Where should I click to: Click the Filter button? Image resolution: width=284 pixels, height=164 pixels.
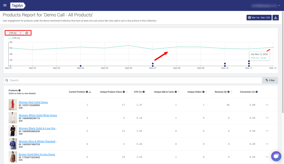click(x=270, y=80)
